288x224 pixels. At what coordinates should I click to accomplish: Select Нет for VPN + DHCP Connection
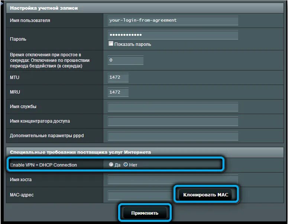click(126, 164)
